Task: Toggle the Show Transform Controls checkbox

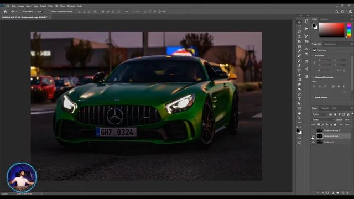Action: tap(50, 11)
